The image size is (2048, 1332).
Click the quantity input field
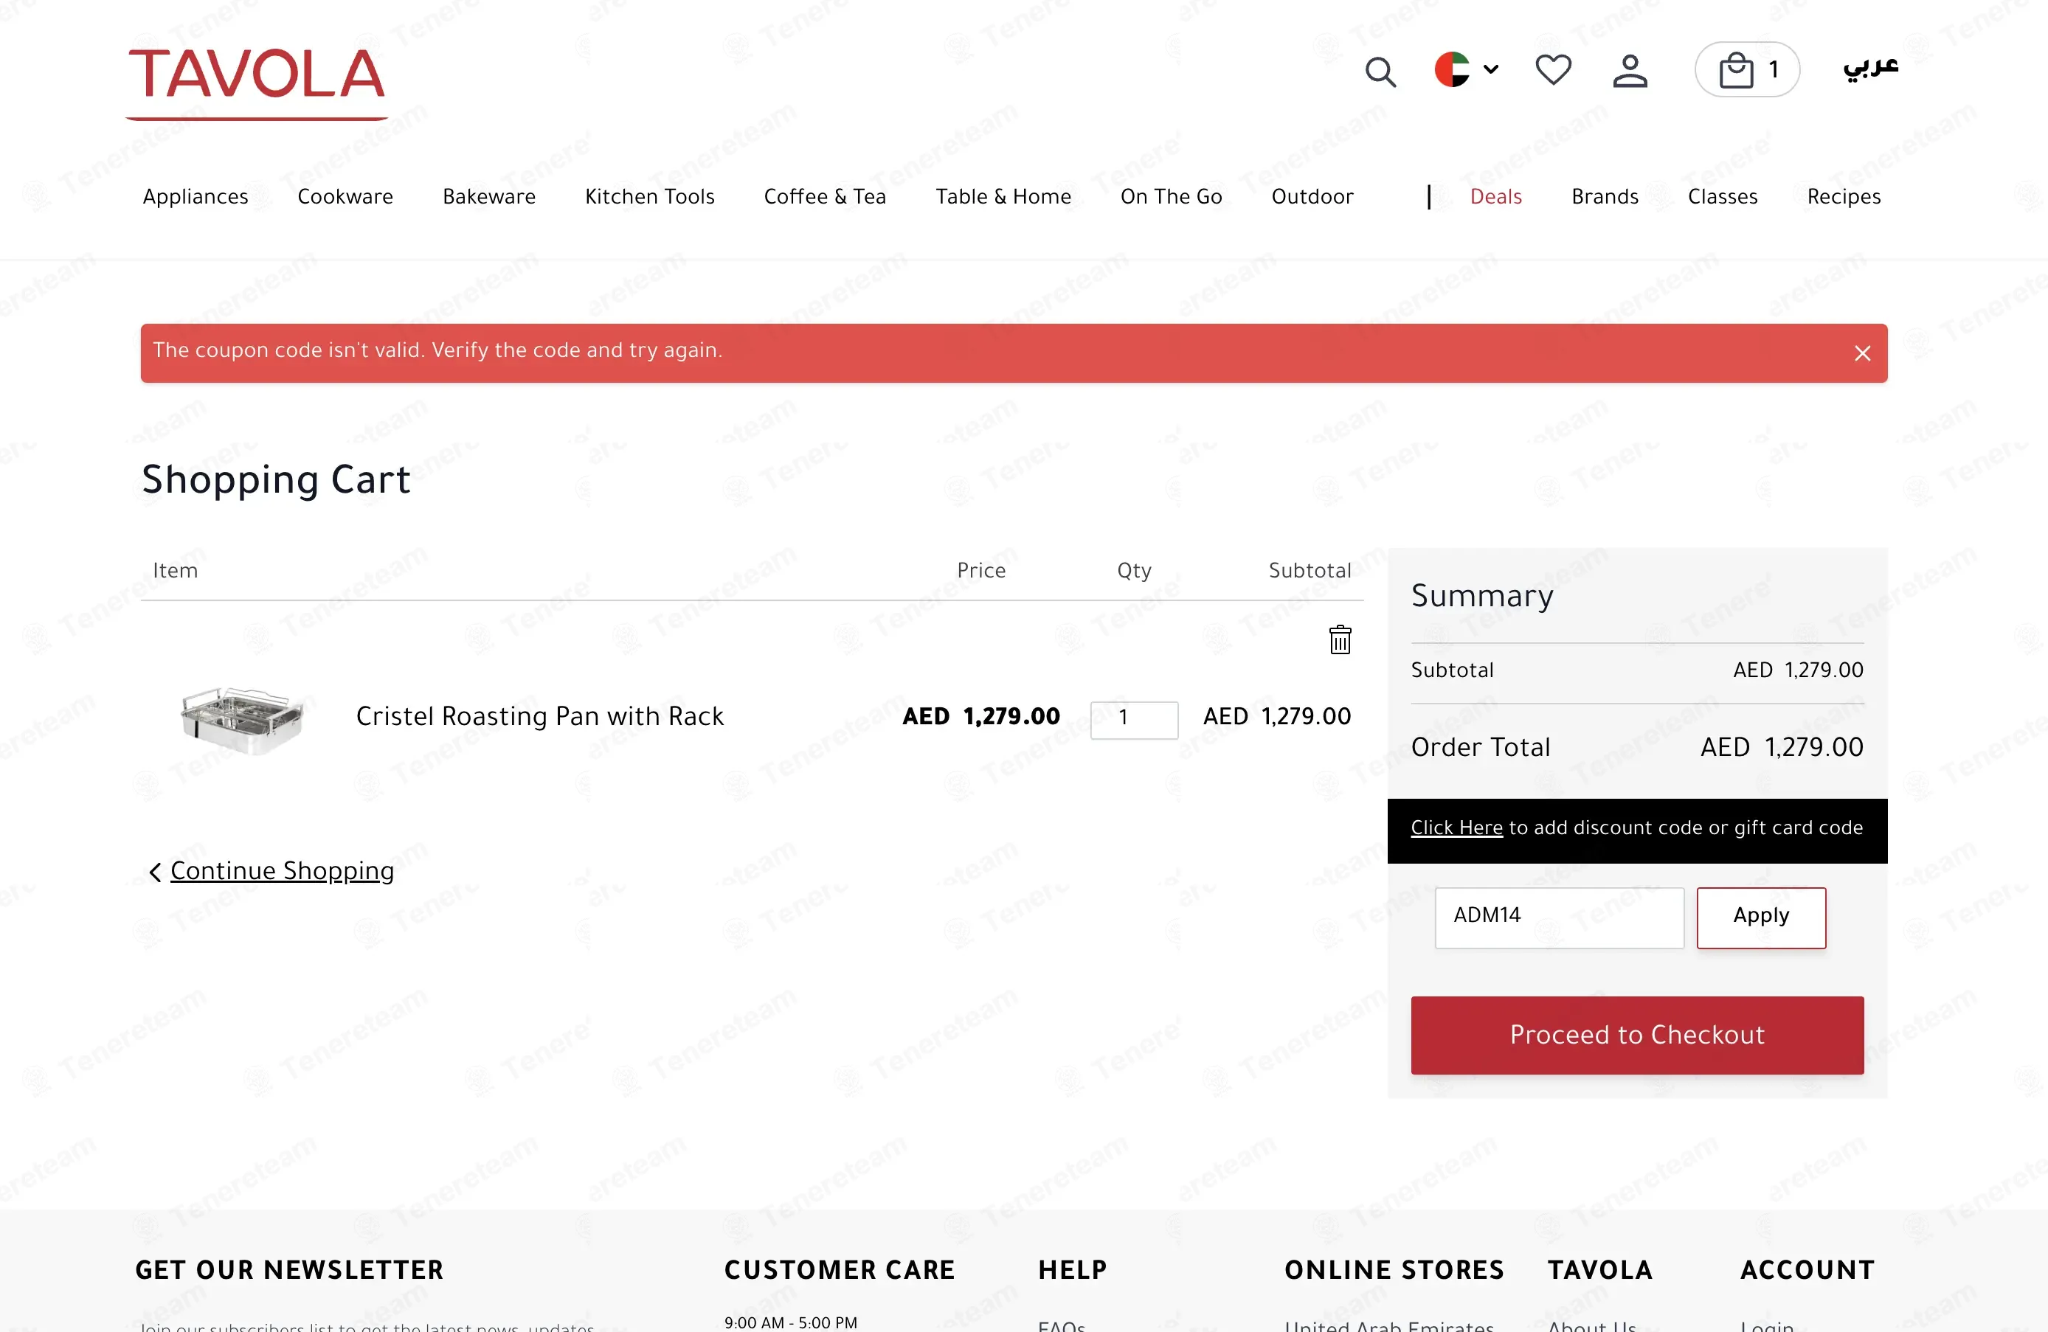[x=1134, y=719]
